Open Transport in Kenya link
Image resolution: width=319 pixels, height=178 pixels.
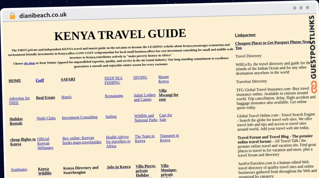tap(169, 138)
